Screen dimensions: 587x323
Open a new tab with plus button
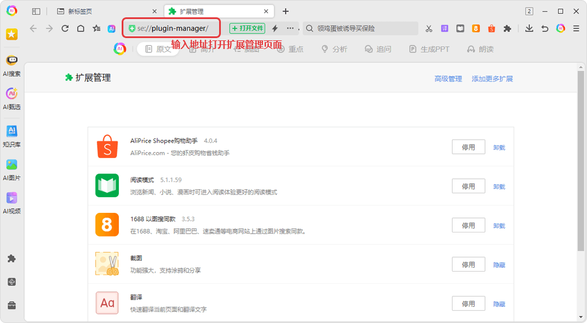pyautogui.click(x=285, y=12)
